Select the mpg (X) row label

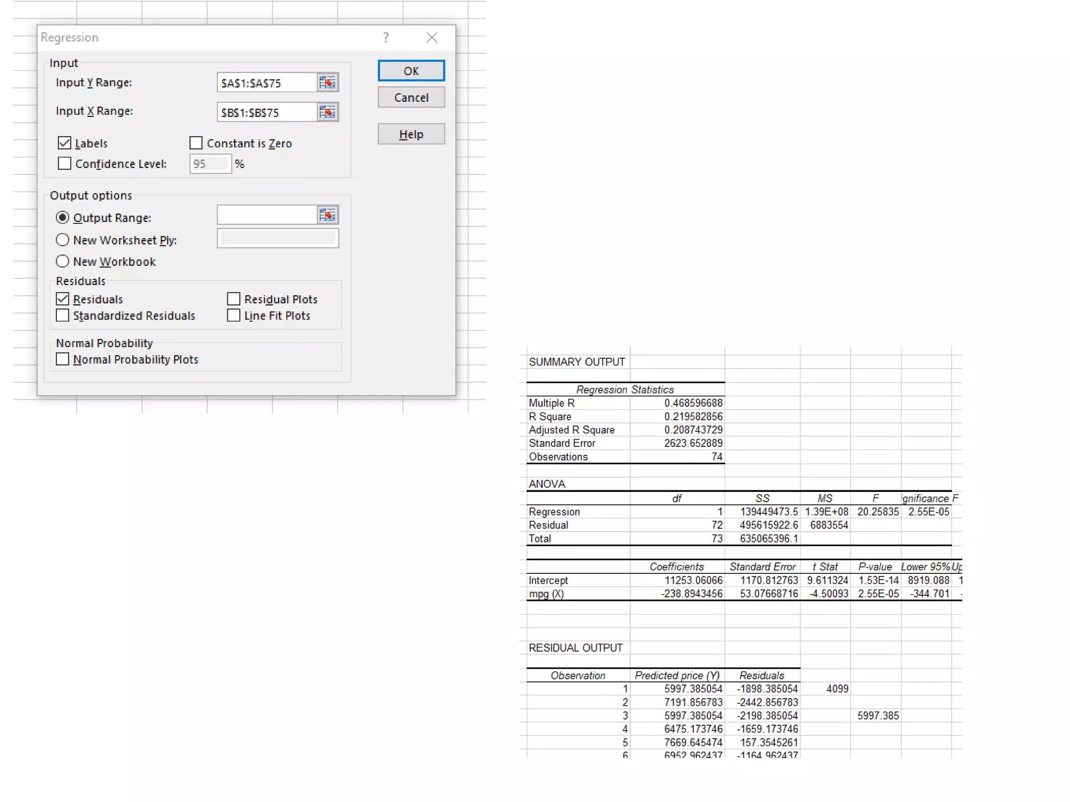pyautogui.click(x=578, y=594)
